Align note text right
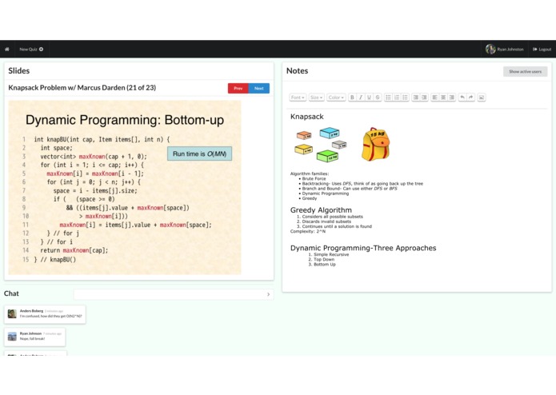This screenshot has height=395, width=556. point(452,98)
